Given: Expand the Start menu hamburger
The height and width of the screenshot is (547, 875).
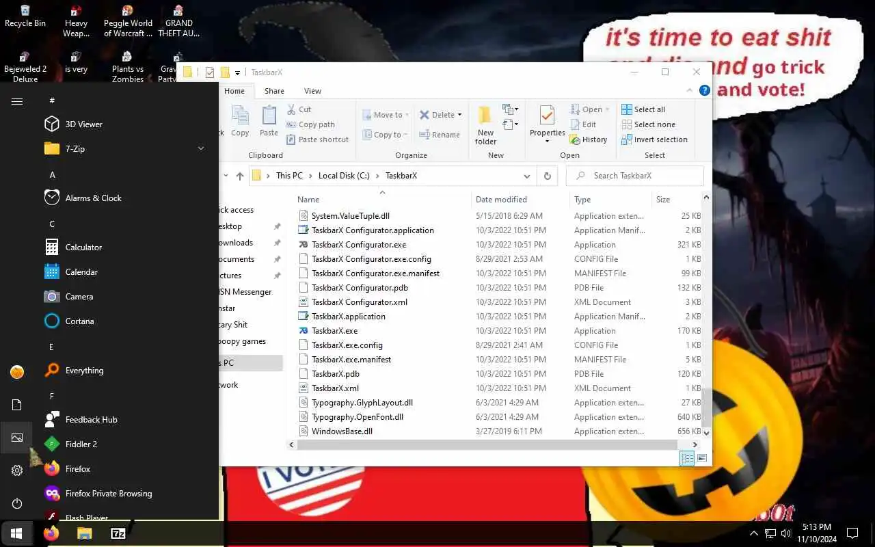Looking at the screenshot, I should coord(17,101).
